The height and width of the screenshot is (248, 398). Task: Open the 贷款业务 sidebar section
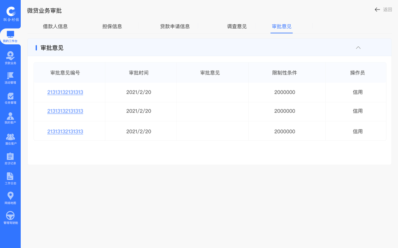(x=10, y=58)
